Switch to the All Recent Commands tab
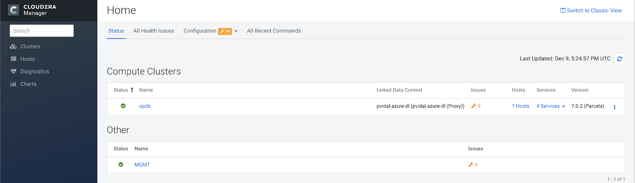Image resolution: width=635 pixels, height=183 pixels. tap(274, 31)
